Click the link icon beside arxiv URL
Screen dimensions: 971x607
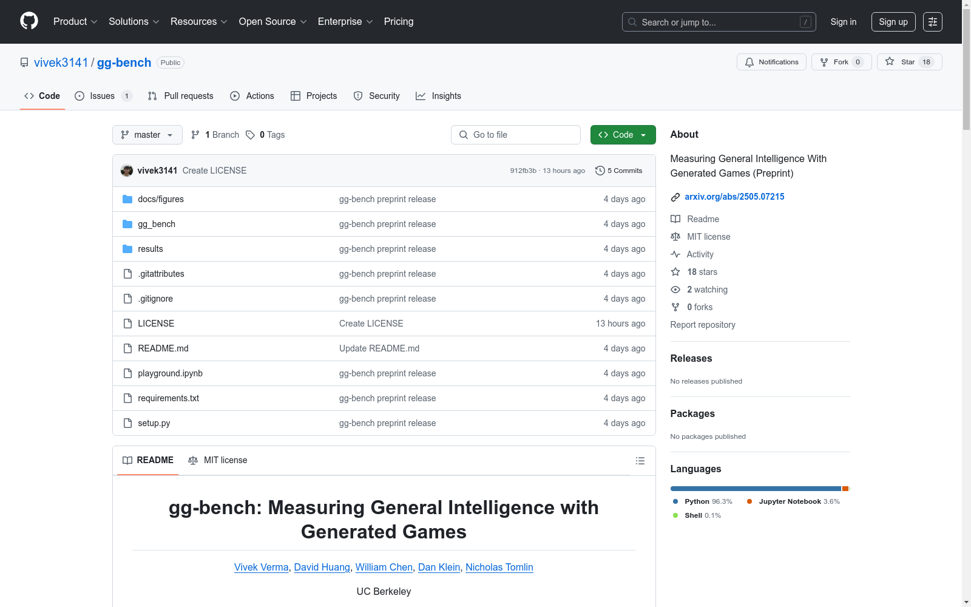[x=675, y=197]
